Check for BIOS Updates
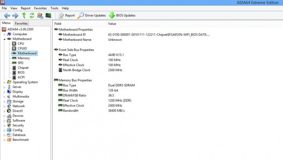The height and width of the screenshot is (160, 283). 122,15
